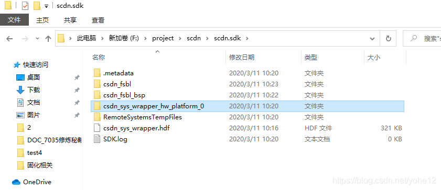The width and height of the screenshot is (441, 190).
Task: Click the Refresh button in address bar
Action: (x=389, y=38)
